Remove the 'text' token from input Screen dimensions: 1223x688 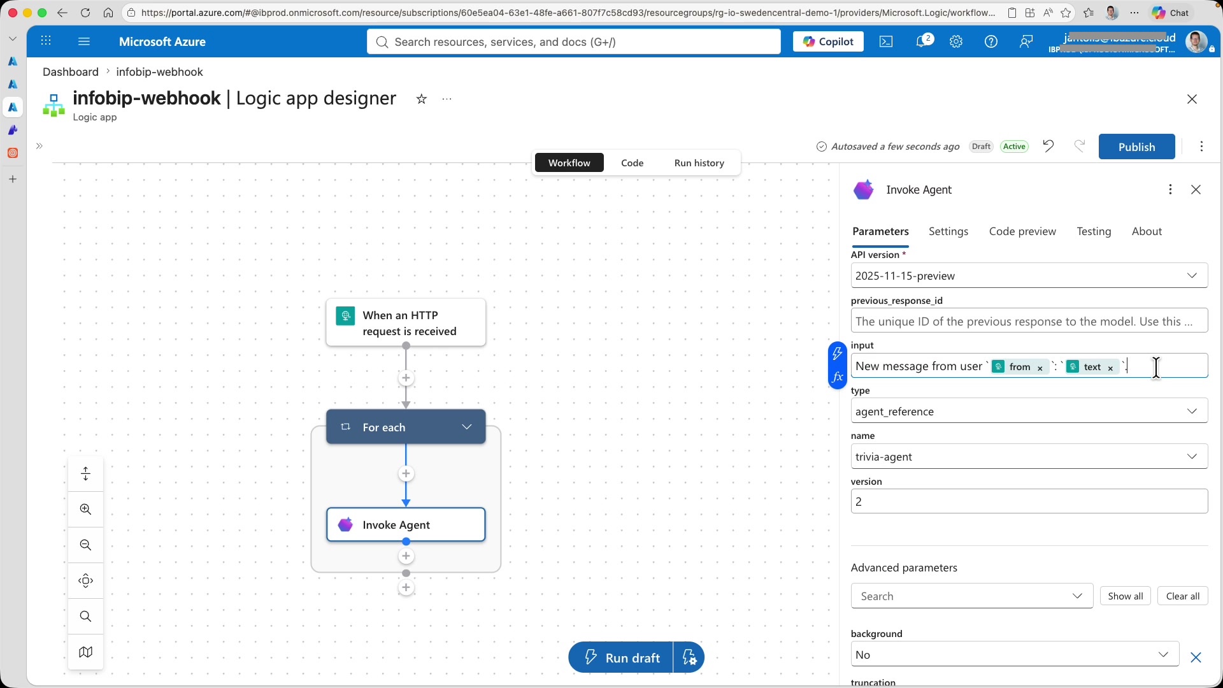click(1110, 368)
